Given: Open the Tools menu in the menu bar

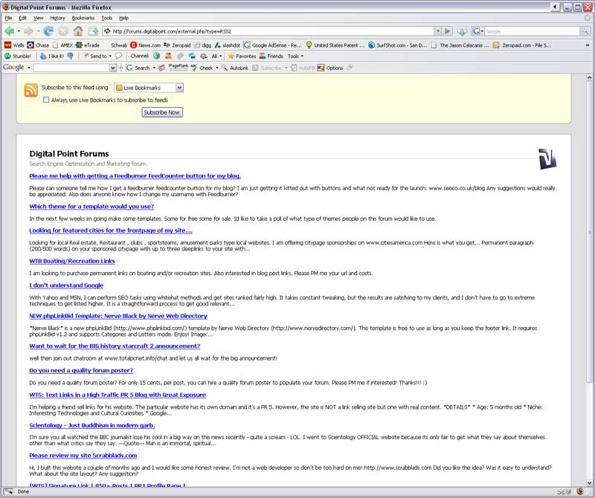Looking at the screenshot, I should [106, 18].
